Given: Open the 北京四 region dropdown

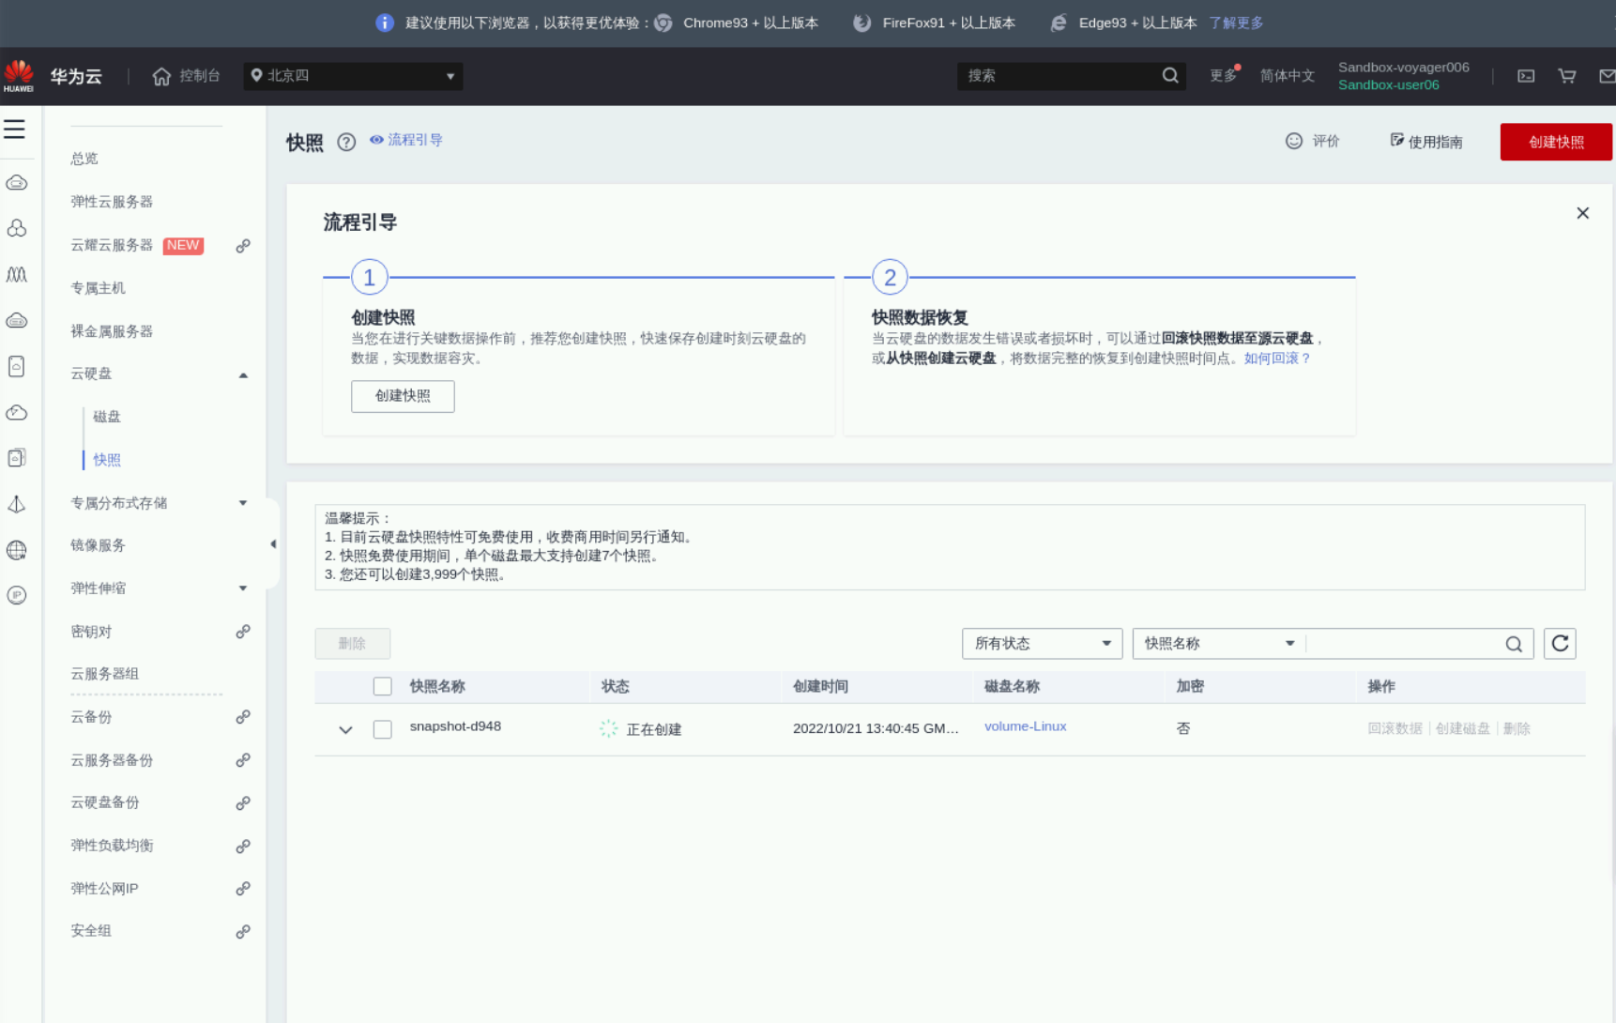Looking at the screenshot, I should (x=353, y=76).
